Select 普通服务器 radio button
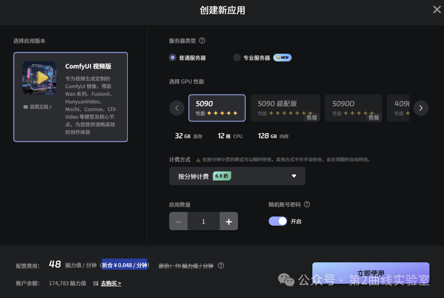Viewport: 444px width, 298px height. 172,58
